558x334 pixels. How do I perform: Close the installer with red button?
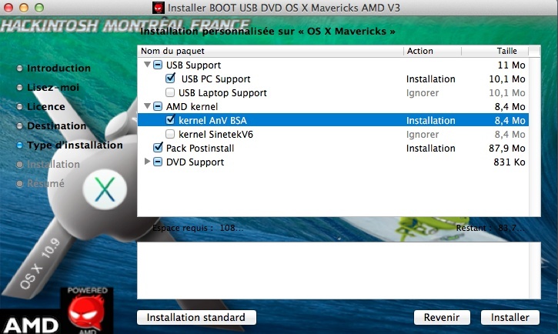8,8
